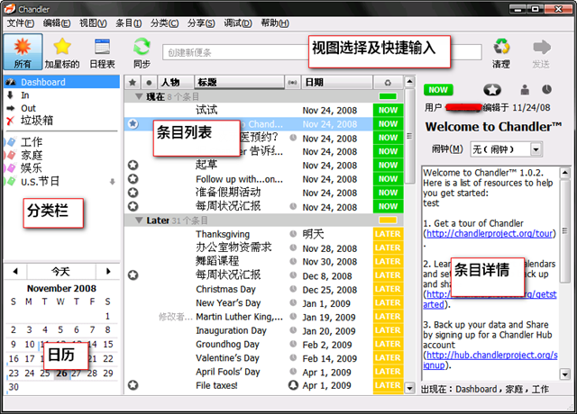The height and width of the screenshot is (414, 577).
Task: Toggle star on the selected Chandler item
Action: click(133, 124)
